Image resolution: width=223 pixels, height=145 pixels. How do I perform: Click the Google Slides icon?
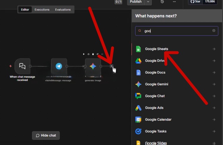tap(138, 143)
